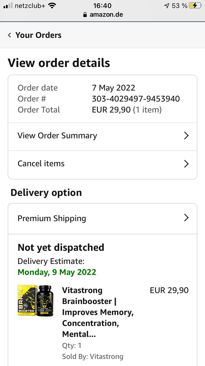
Task: Tap the back chevron beside Your Orders
Action: [x=9, y=35]
